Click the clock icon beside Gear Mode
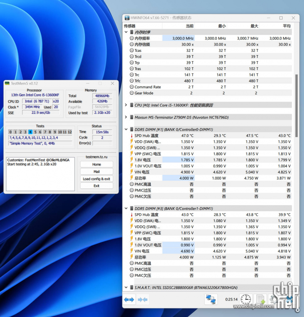 coord(132,93)
